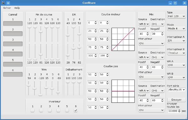188x120 pixels.
Task: Minimize the Confiture window
Action: (x=170, y=3)
